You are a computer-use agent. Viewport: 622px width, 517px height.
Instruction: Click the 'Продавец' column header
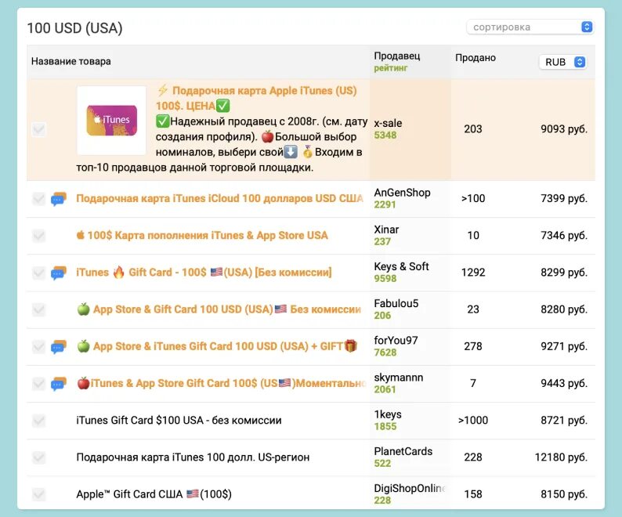(396, 56)
